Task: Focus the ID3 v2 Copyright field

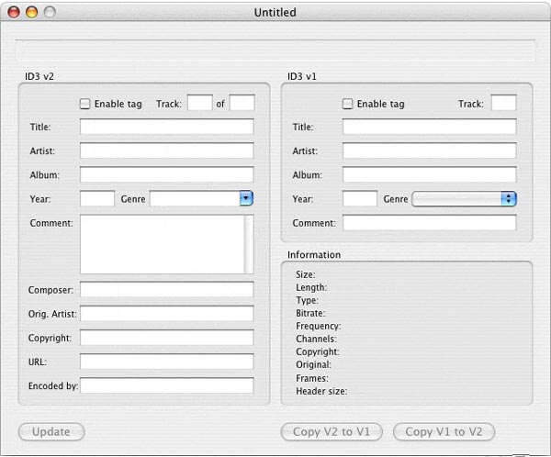Action: click(166, 338)
